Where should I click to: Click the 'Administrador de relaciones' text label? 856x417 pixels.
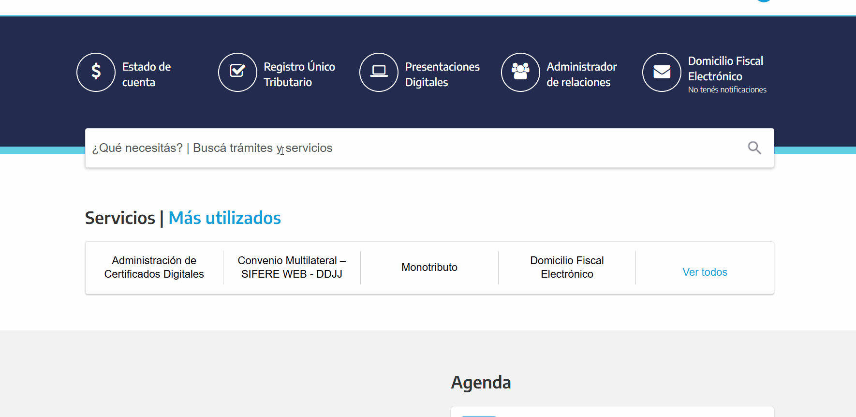pos(581,74)
